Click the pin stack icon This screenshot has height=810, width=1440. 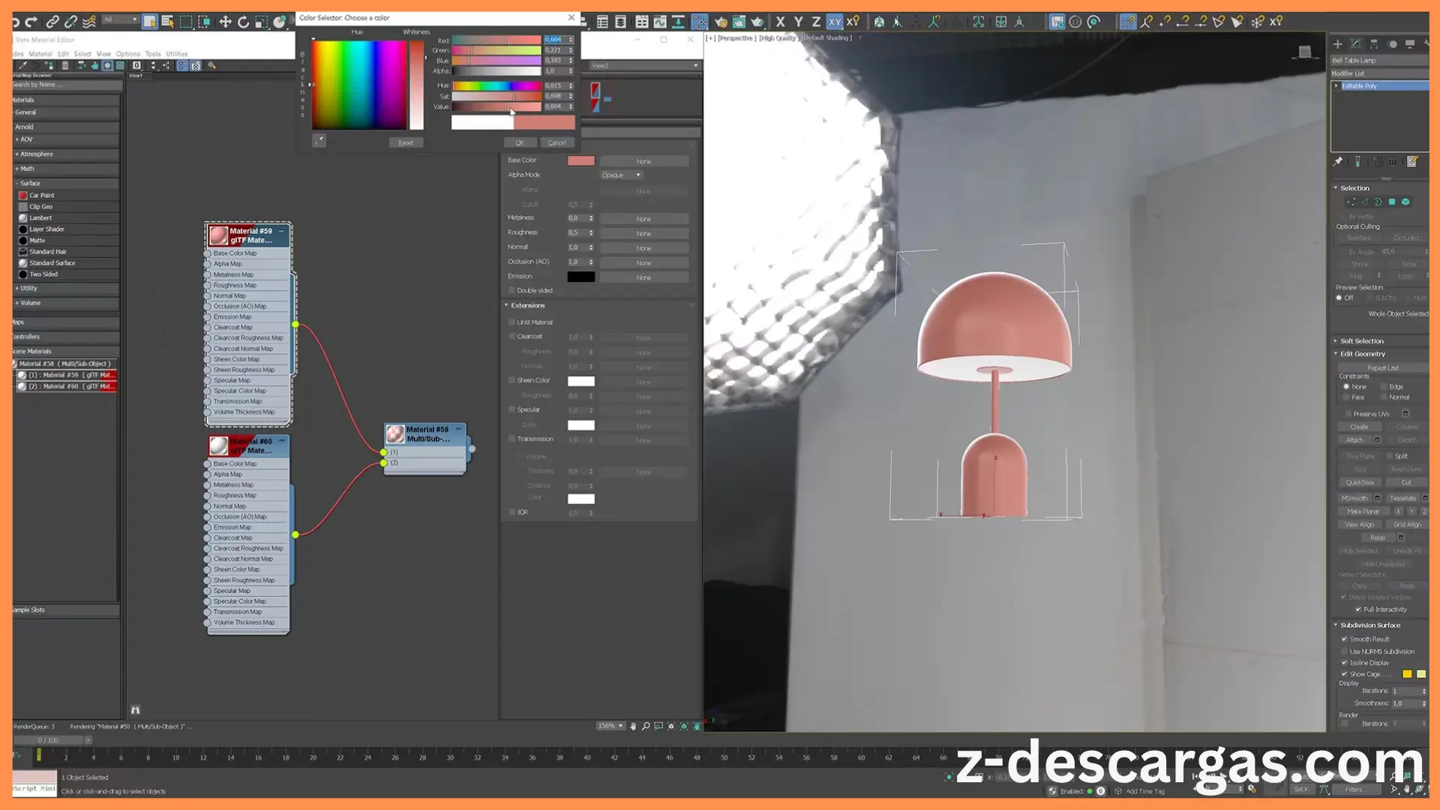[1338, 161]
